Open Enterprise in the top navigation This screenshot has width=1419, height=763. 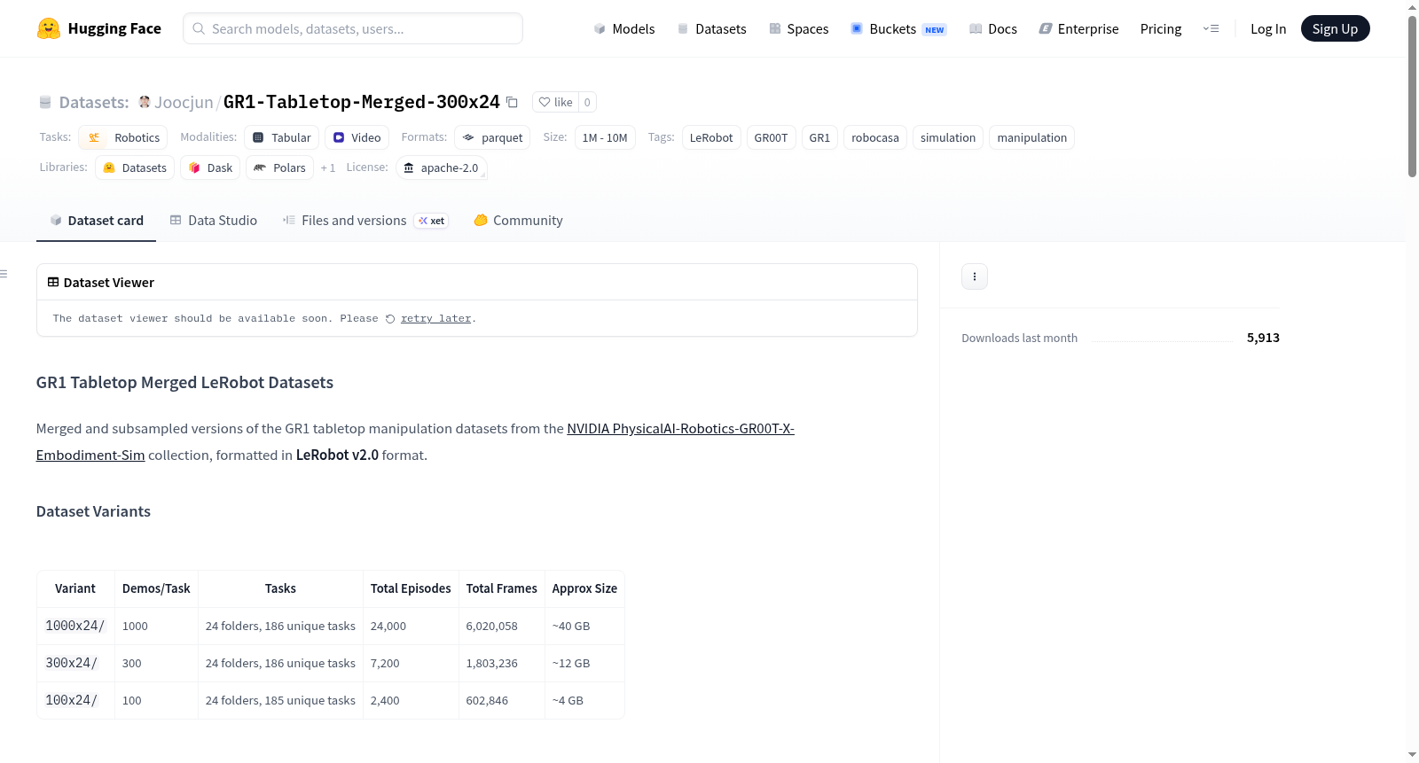click(1078, 28)
